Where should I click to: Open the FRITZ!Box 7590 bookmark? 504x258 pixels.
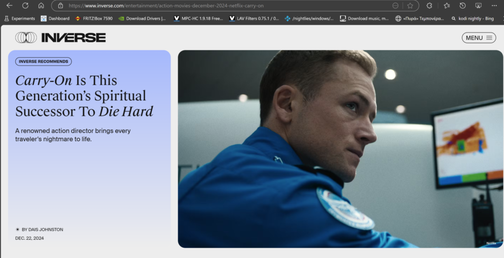coord(94,19)
